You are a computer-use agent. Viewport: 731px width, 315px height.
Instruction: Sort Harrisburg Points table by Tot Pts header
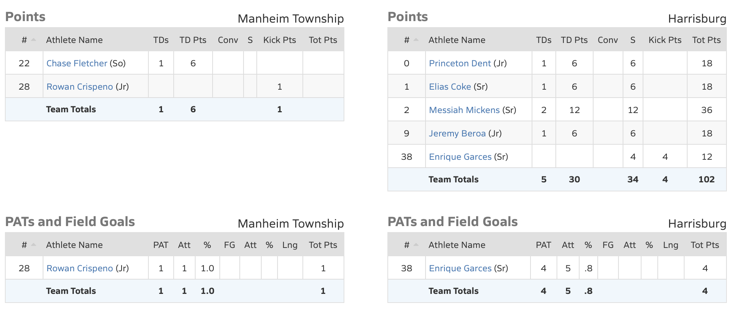pos(706,40)
